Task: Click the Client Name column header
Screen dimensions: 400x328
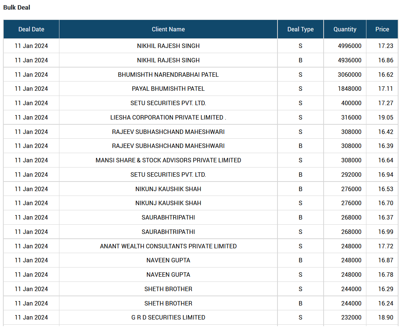Action: pyautogui.click(x=168, y=29)
